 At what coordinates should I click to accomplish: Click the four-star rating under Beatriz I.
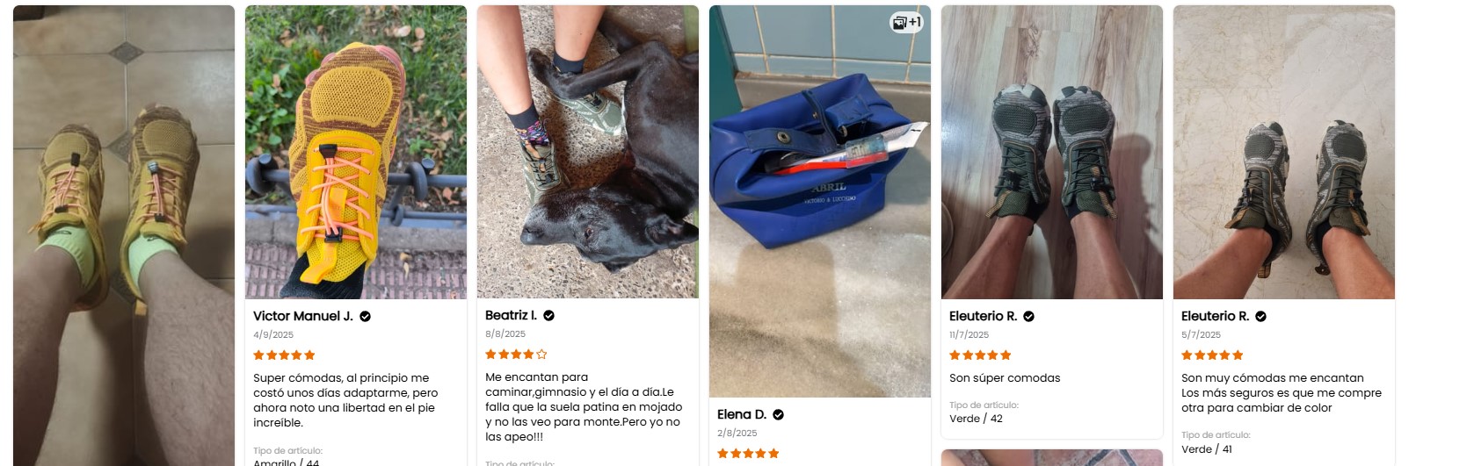[516, 355]
